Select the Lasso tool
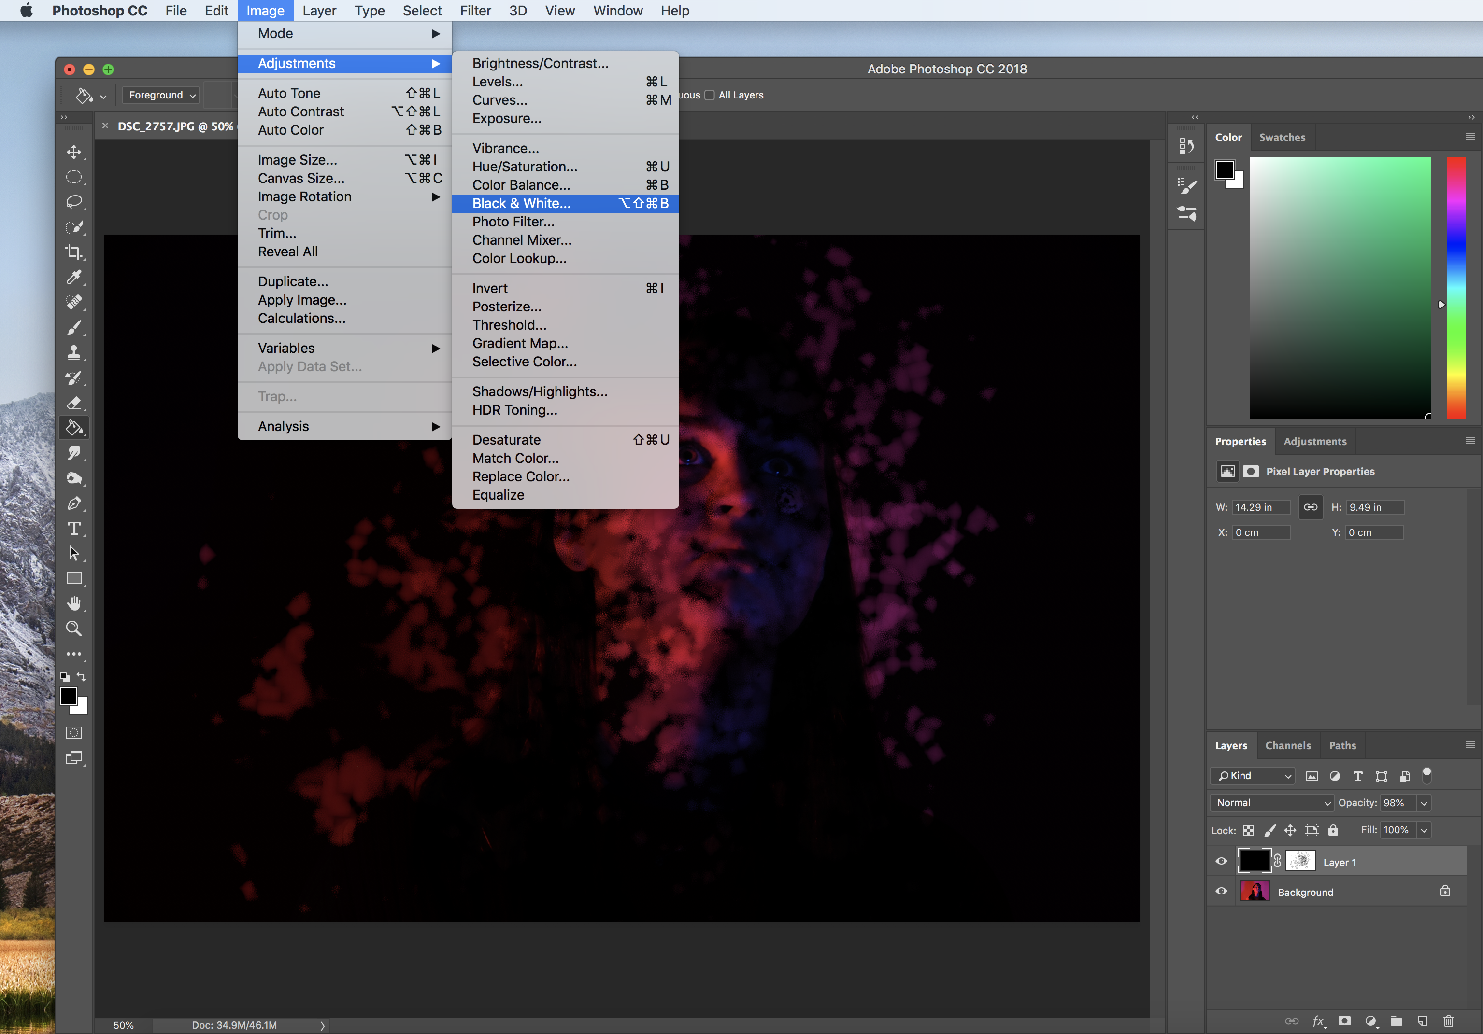Image resolution: width=1483 pixels, height=1034 pixels. [x=73, y=202]
